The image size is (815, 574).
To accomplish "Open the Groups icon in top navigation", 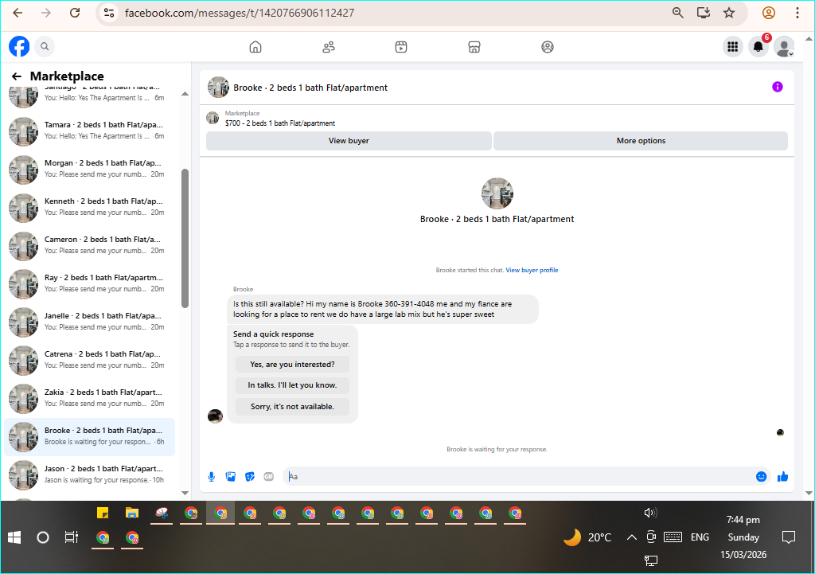I will [x=548, y=47].
